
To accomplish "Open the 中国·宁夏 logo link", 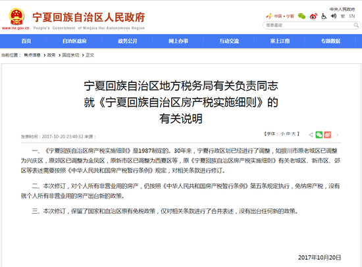I will [280, 16].
